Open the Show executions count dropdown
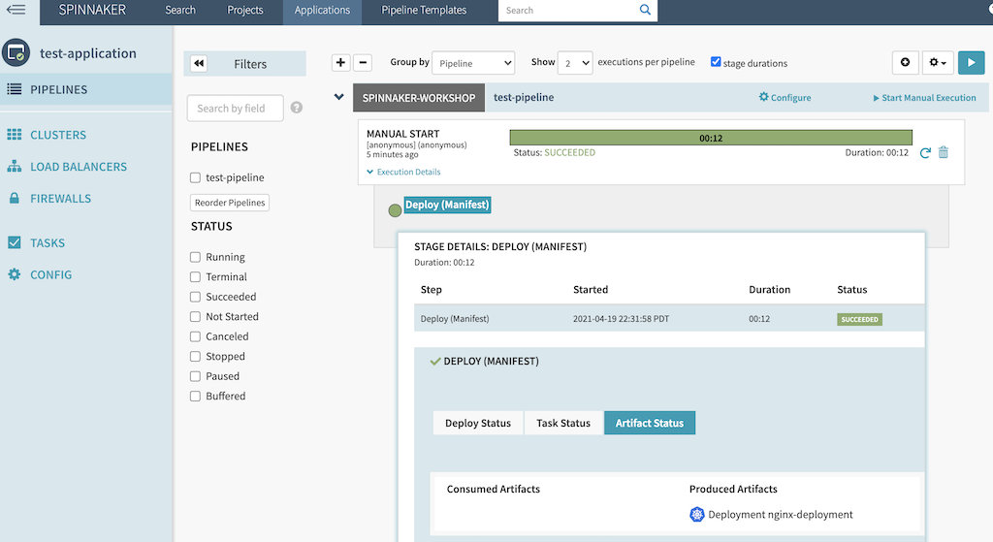The image size is (993, 542). [x=575, y=63]
